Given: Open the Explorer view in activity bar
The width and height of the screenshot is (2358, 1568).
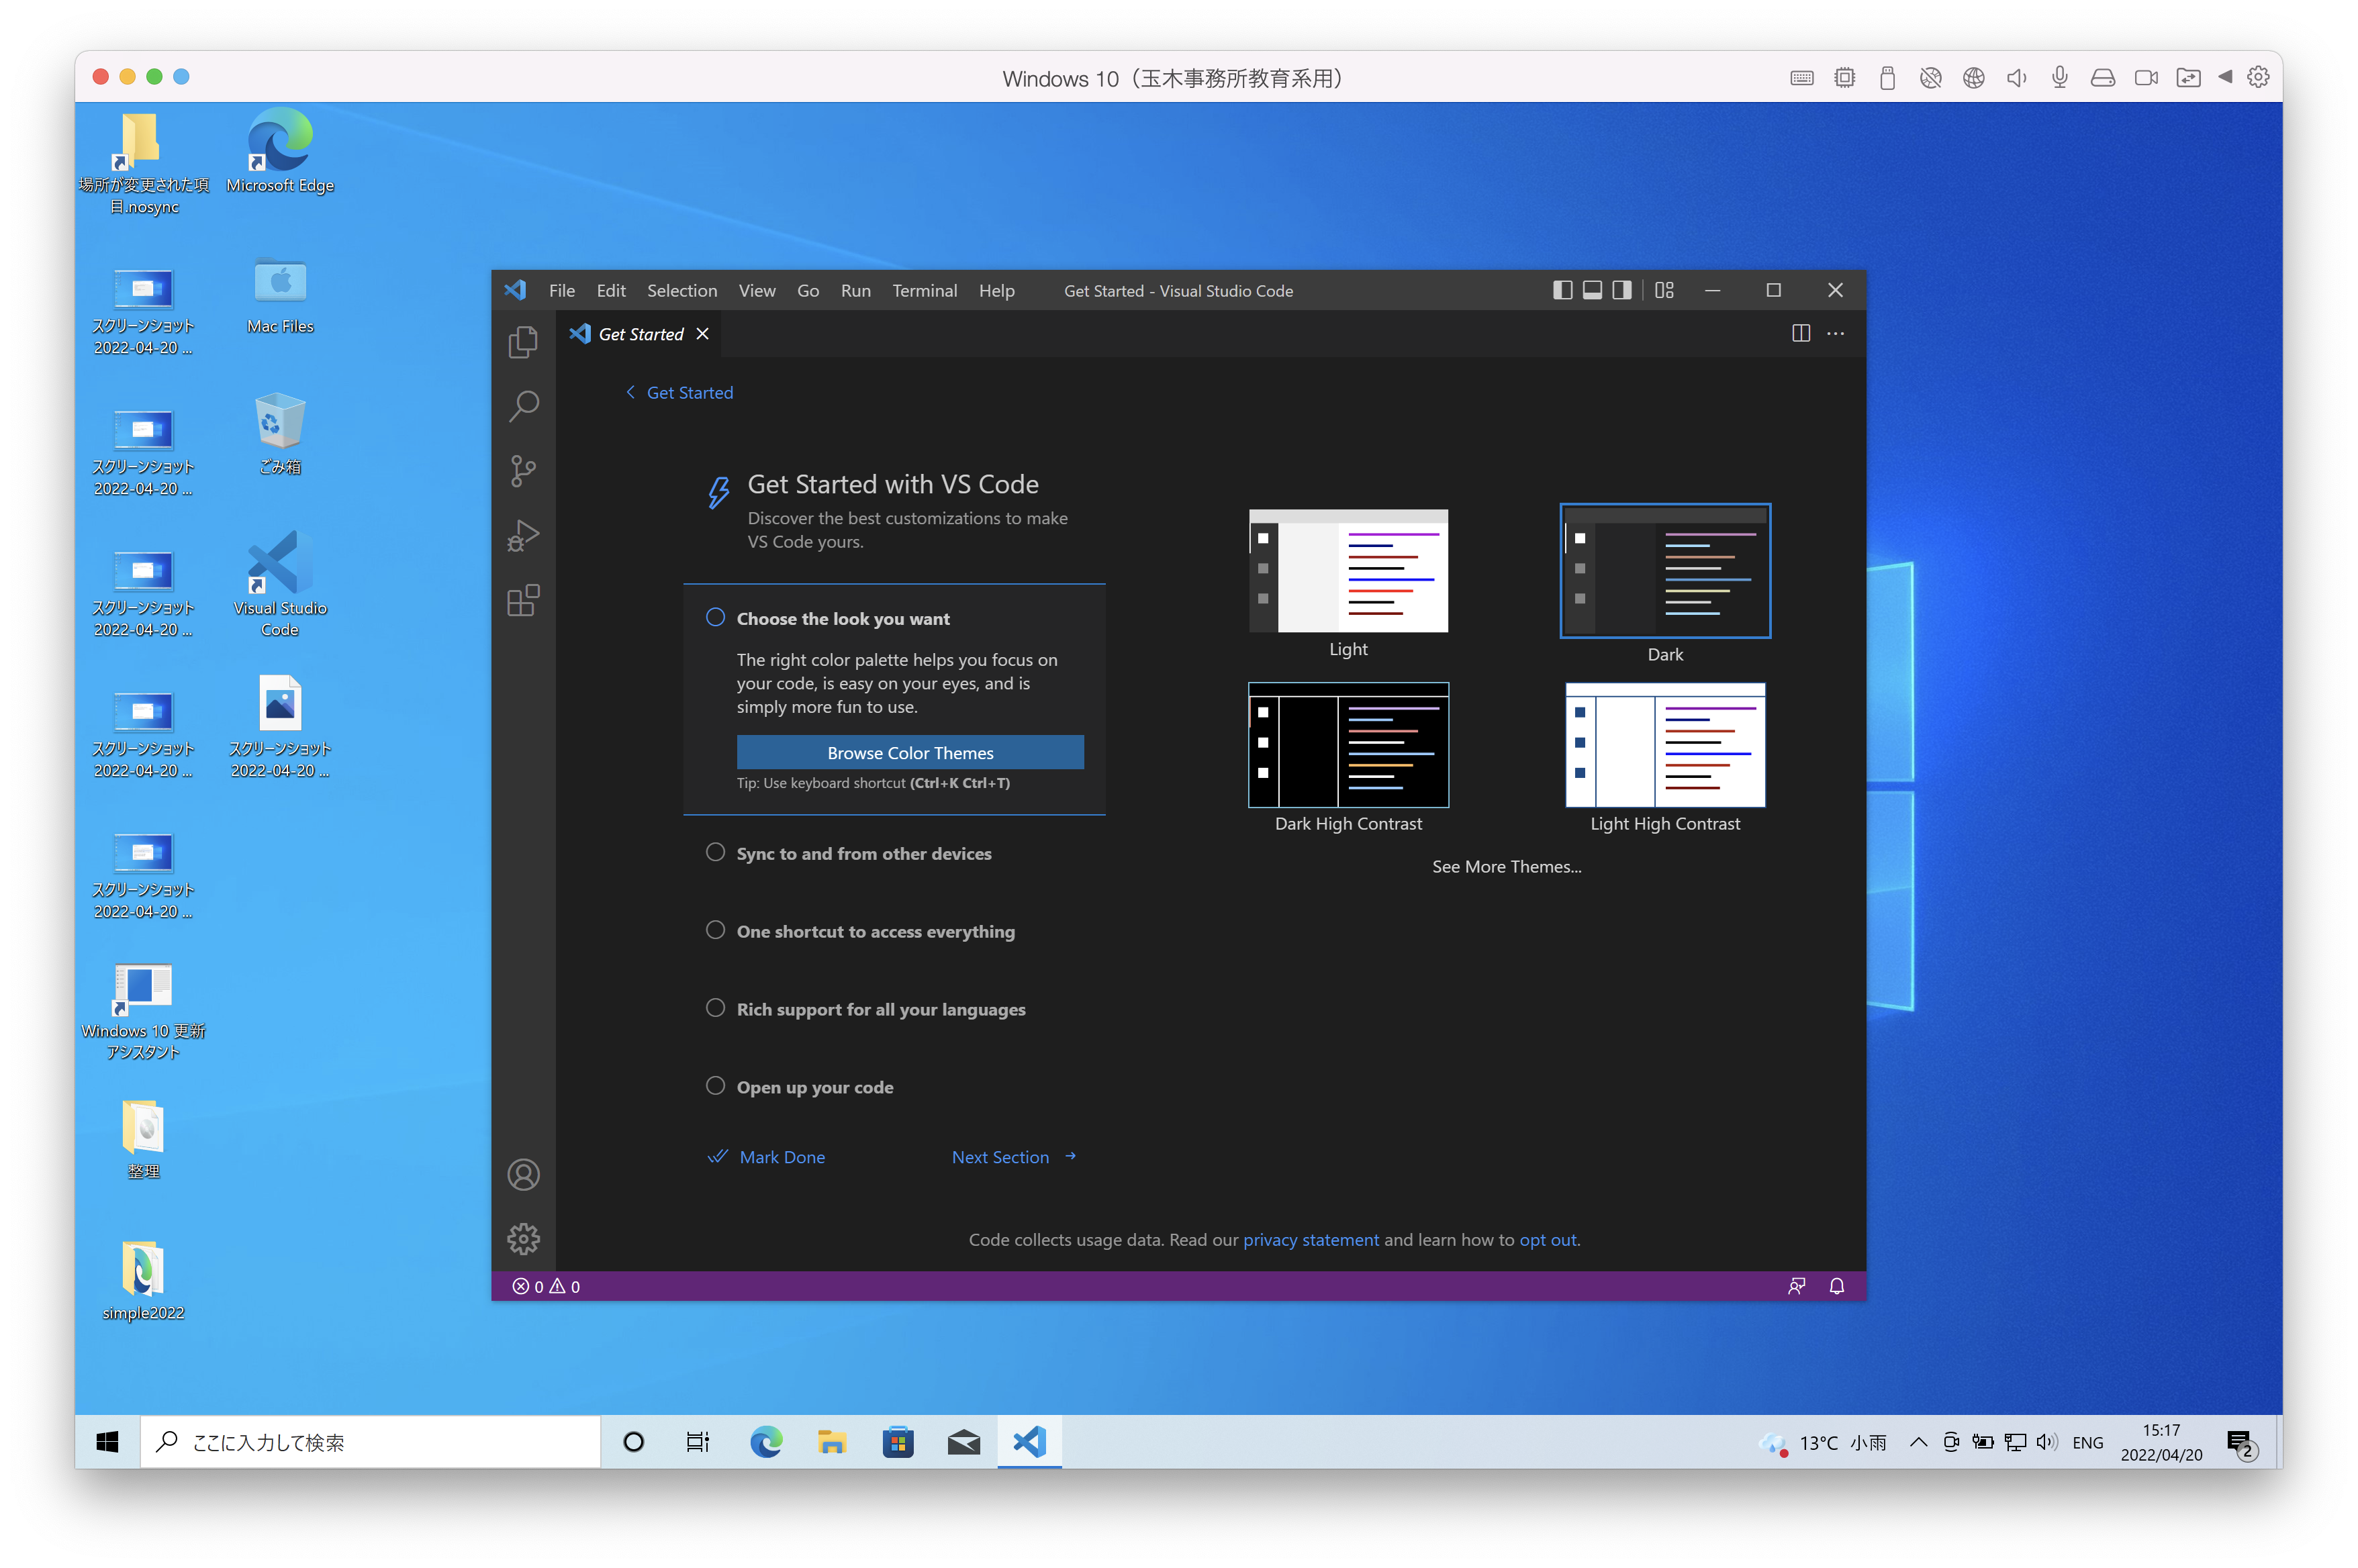Looking at the screenshot, I should click(x=523, y=342).
